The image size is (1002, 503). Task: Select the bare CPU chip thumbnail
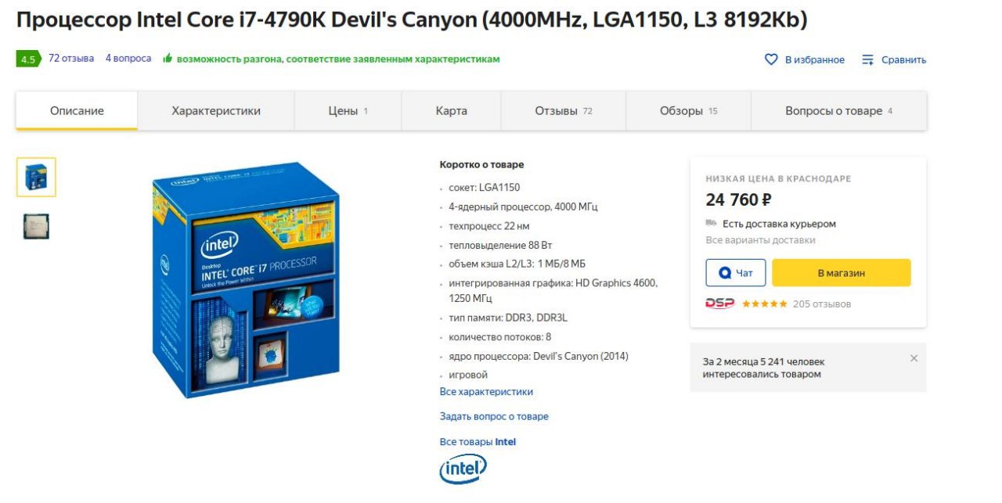(36, 226)
